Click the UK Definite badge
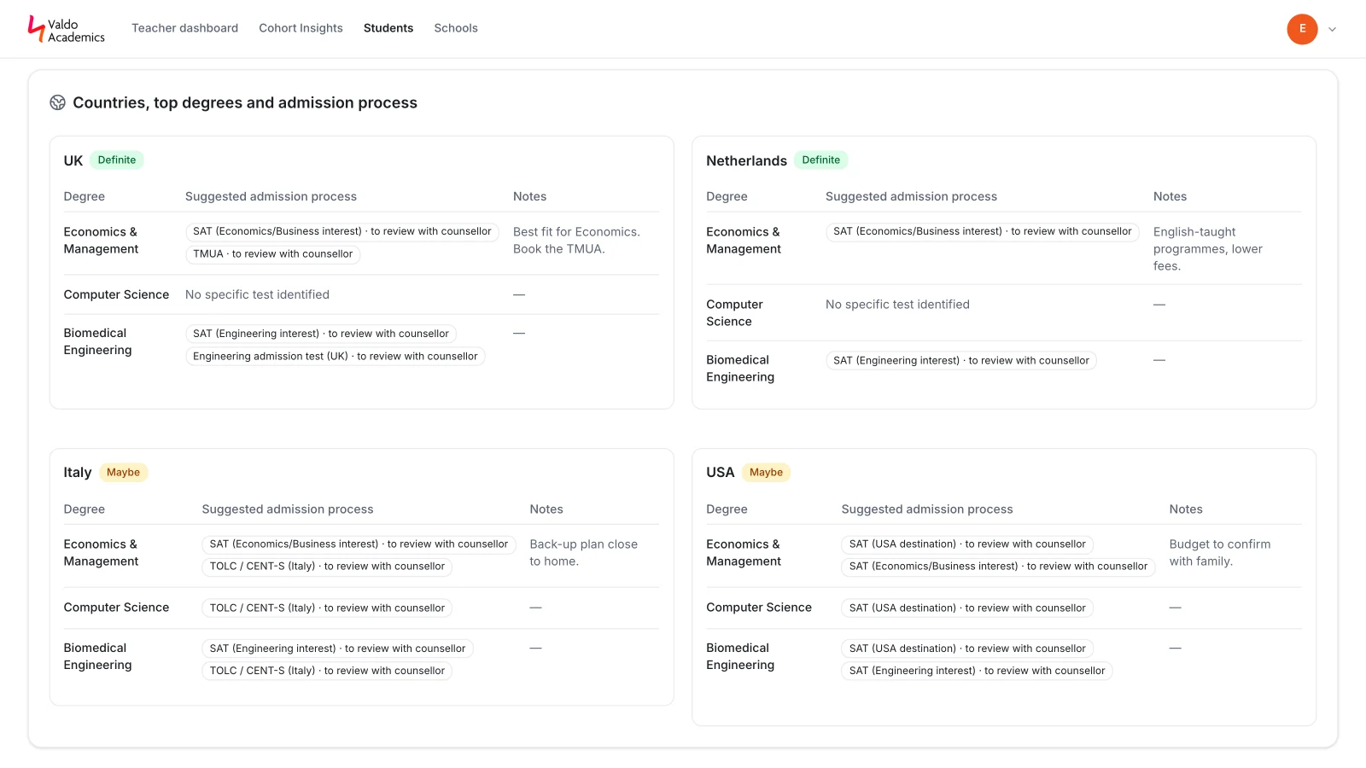1366x768 pixels. click(x=117, y=160)
